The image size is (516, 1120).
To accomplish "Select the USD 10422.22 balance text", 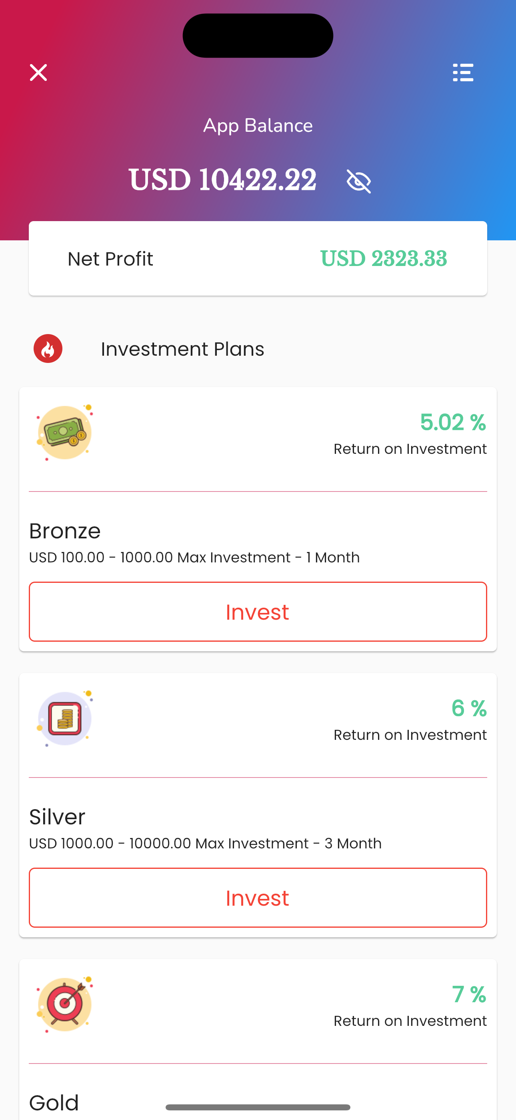I will (222, 180).
